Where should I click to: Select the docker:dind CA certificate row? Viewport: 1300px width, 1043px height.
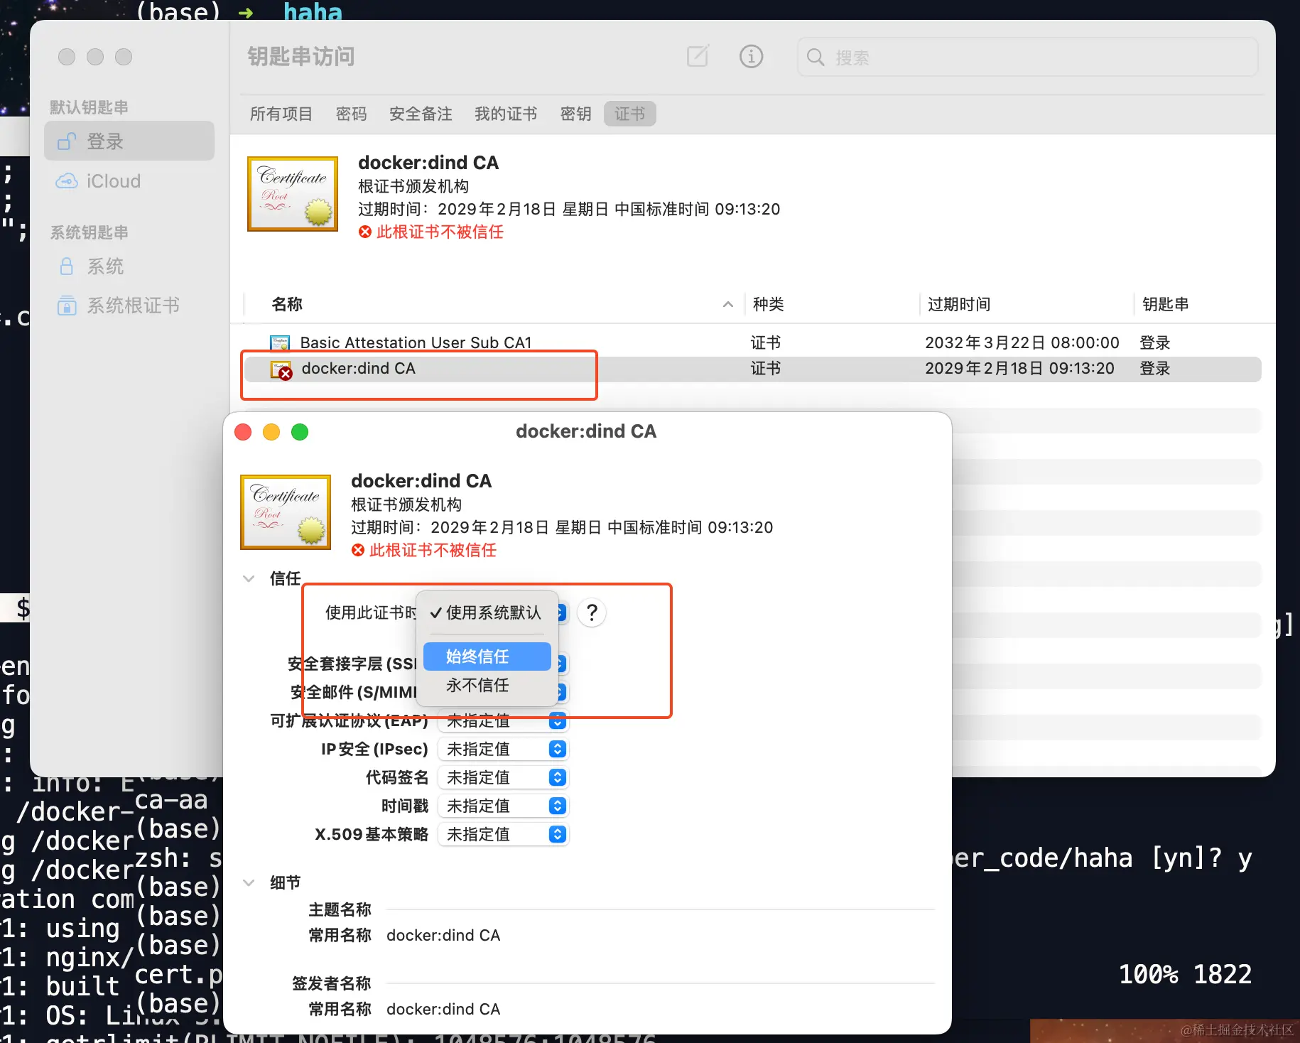[753, 369]
